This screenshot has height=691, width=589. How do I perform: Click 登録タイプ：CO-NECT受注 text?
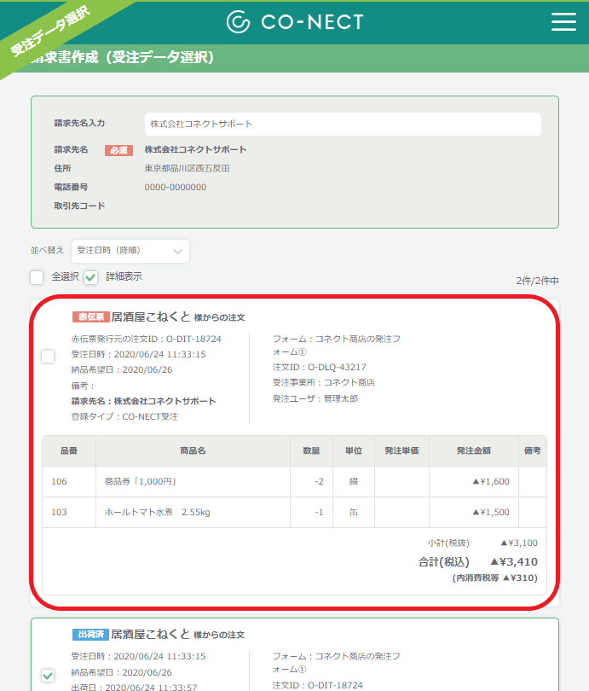124,416
